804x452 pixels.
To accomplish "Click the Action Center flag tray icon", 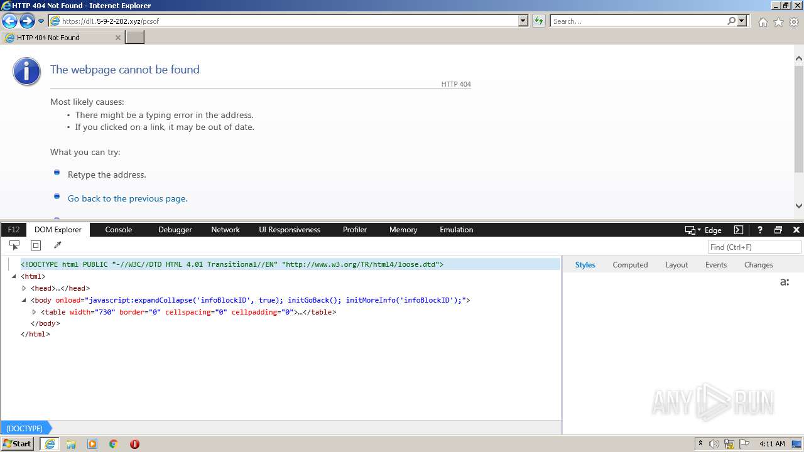I will point(744,444).
